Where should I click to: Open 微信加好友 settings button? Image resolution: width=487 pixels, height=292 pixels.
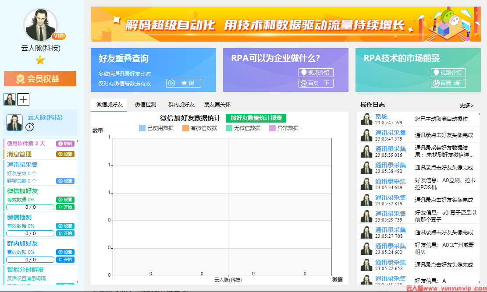pyautogui.click(x=65, y=200)
